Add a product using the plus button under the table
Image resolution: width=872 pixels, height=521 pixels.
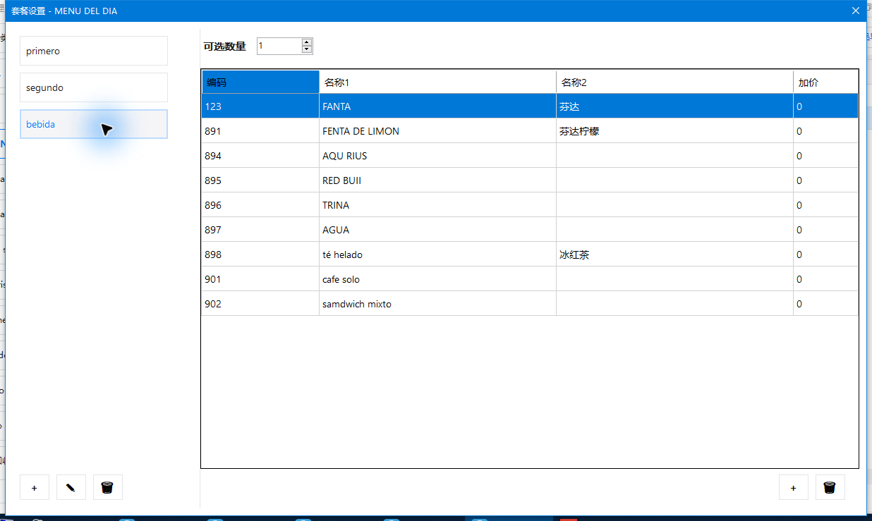tap(794, 487)
